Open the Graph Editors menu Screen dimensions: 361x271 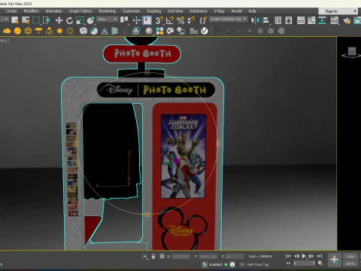point(80,11)
